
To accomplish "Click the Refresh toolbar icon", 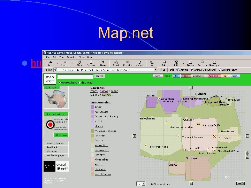I will (91, 63).
